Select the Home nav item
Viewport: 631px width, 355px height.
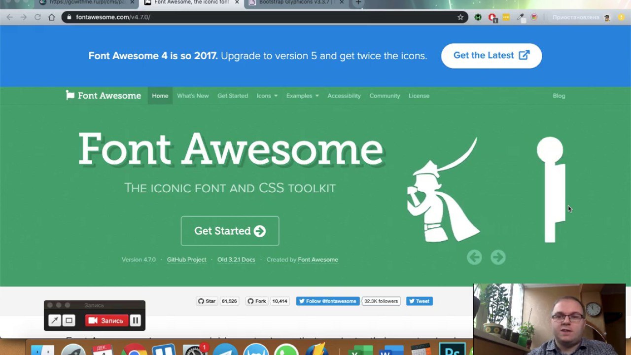pyautogui.click(x=160, y=96)
